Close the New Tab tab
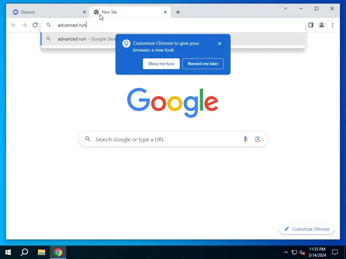 [165, 12]
